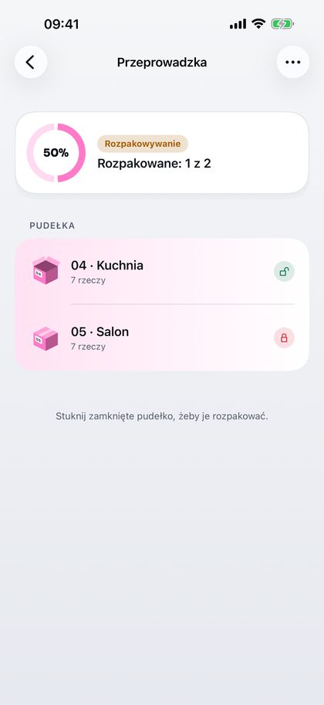Image resolution: width=324 pixels, height=705 pixels.
Task: Tap the cellular signal bars icon
Action: (238, 24)
